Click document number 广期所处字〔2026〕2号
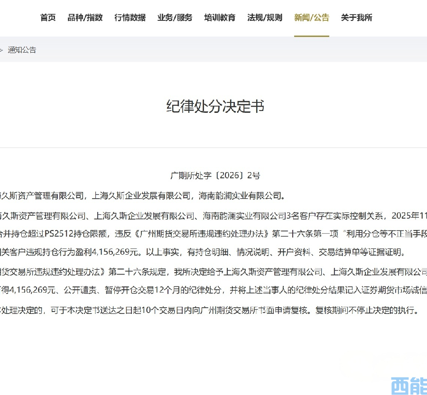Screen dimensions: 427x395 [x=215, y=175]
